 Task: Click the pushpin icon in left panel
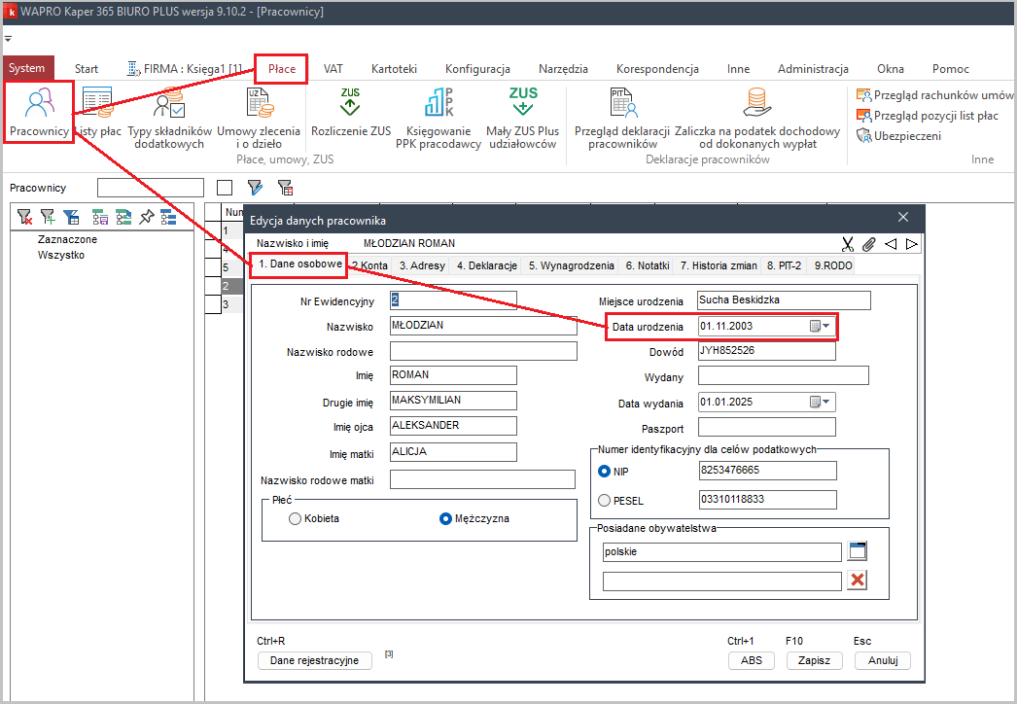pyautogui.click(x=146, y=217)
